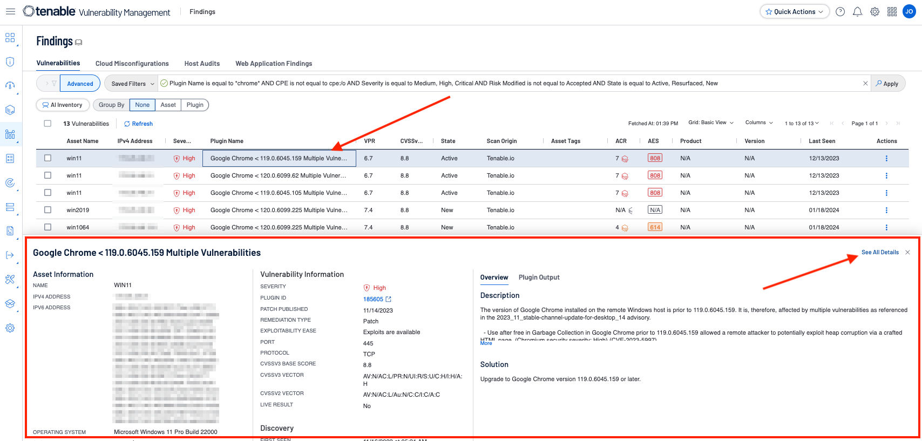Close the vulnerability details preview panel
The width and height of the screenshot is (922, 441).
(907, 252)
